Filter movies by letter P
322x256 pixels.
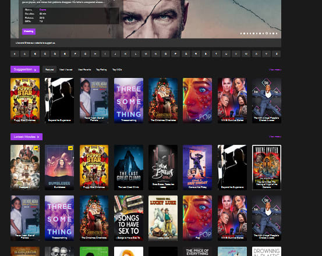176,54
